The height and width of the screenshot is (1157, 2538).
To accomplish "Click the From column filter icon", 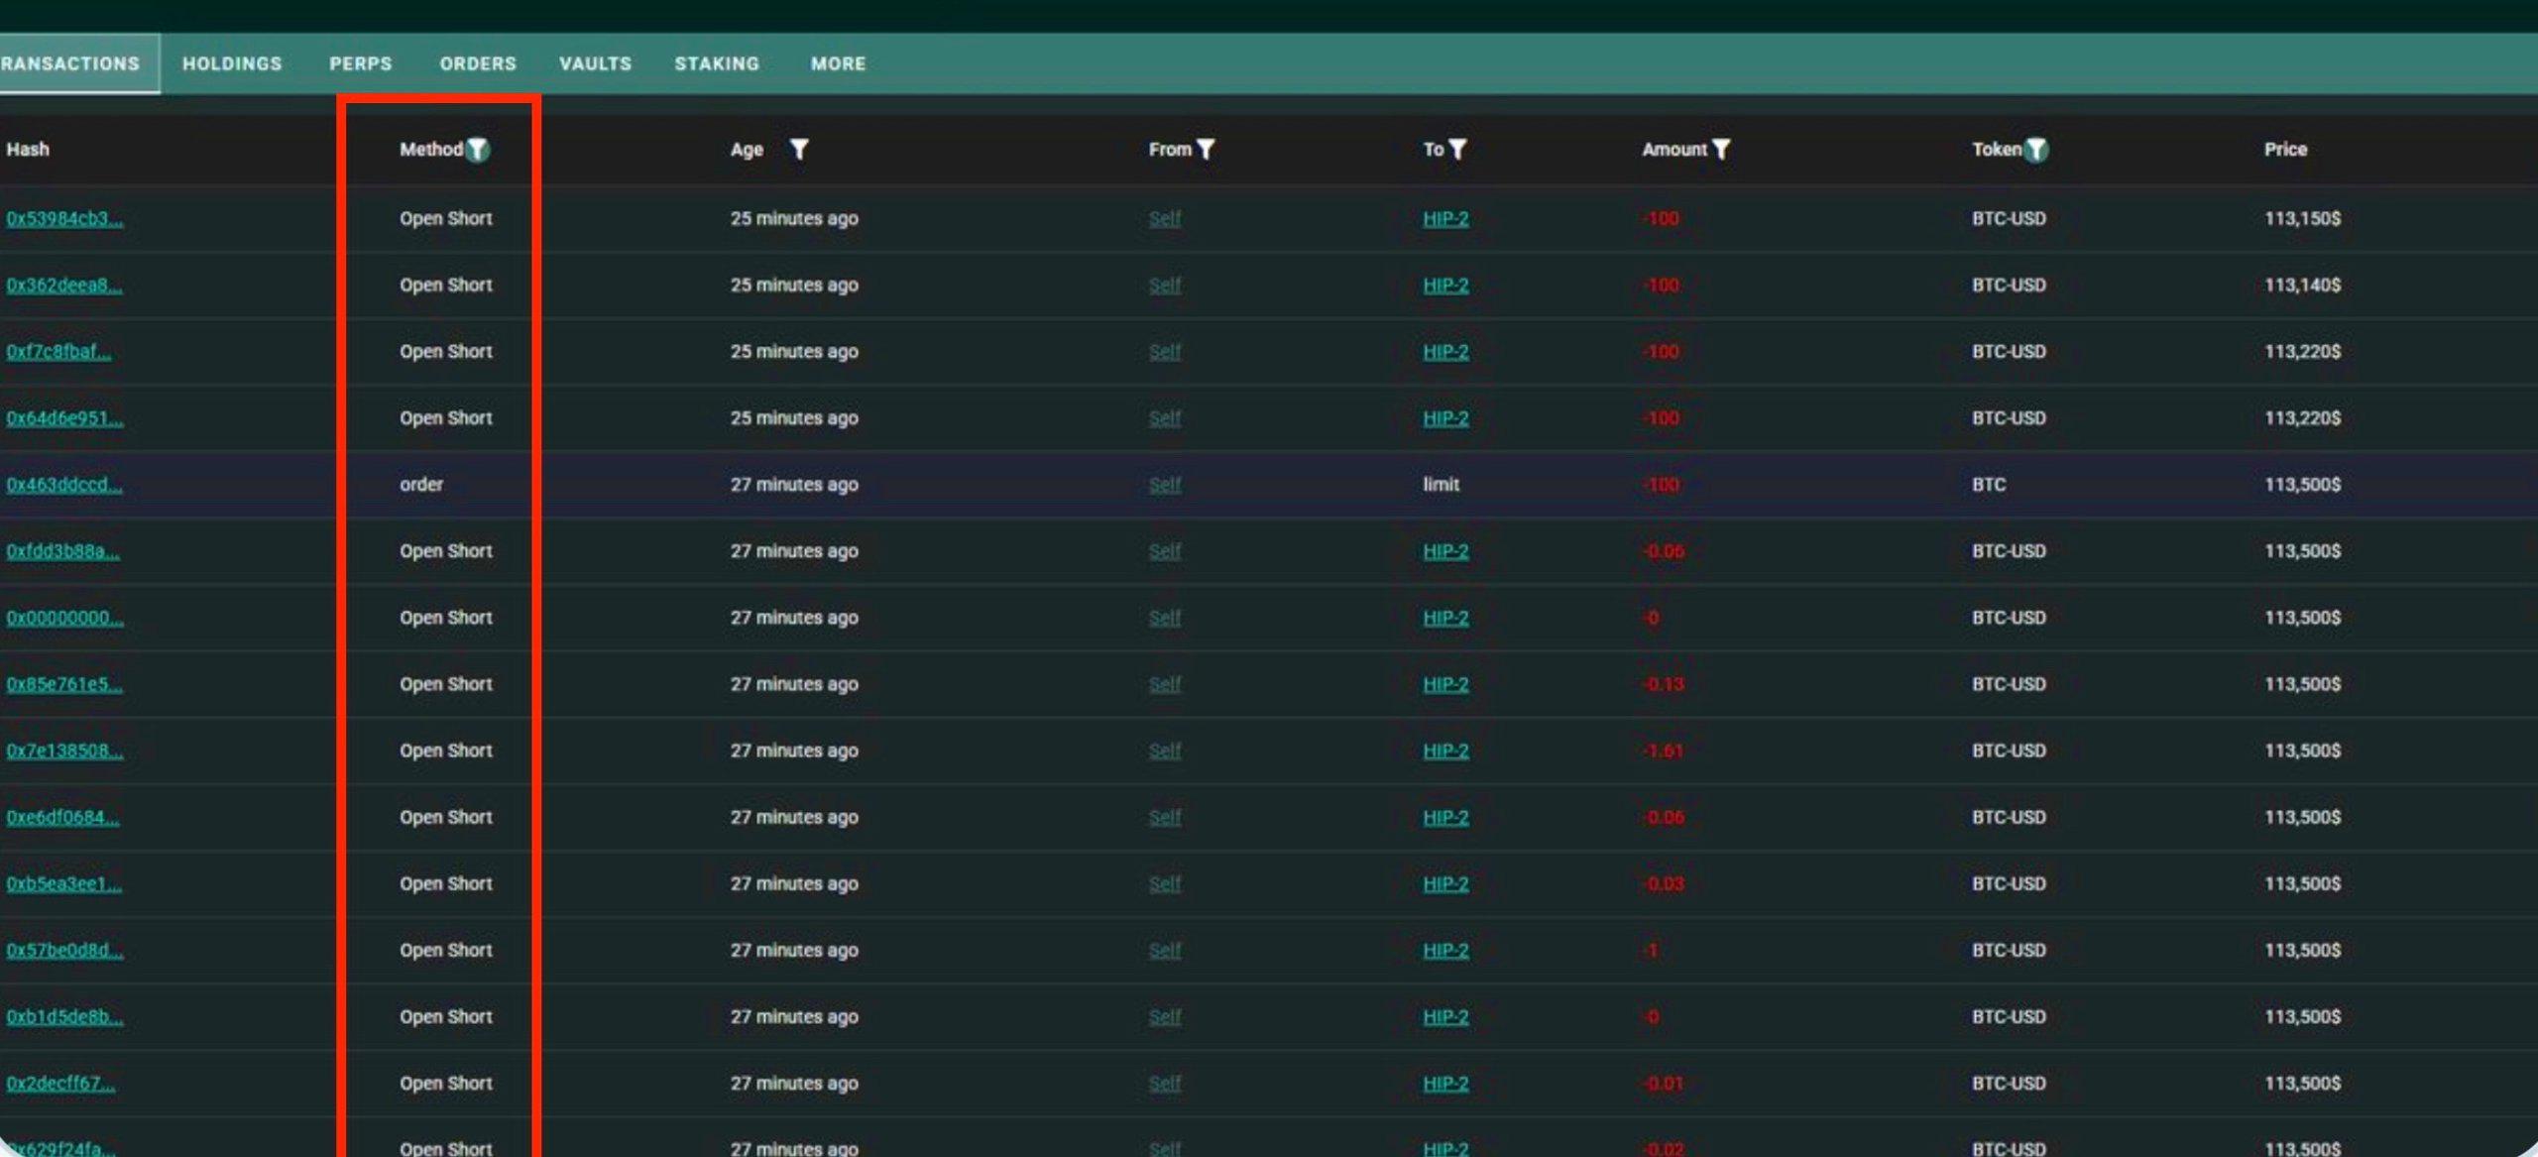I will tap(1206, 149).
